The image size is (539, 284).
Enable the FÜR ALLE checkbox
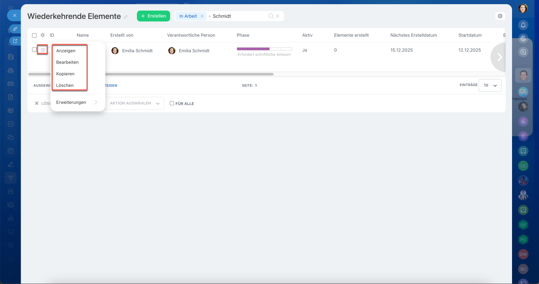coord(172,104)
